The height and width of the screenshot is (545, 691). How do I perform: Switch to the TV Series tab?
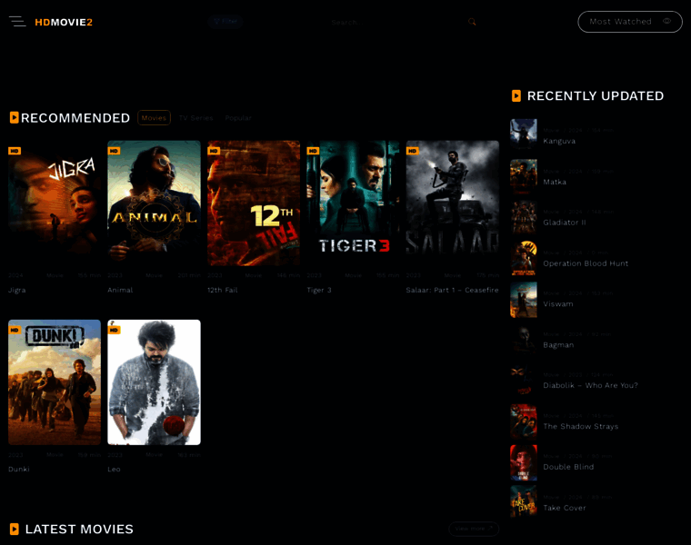[195, 118]
